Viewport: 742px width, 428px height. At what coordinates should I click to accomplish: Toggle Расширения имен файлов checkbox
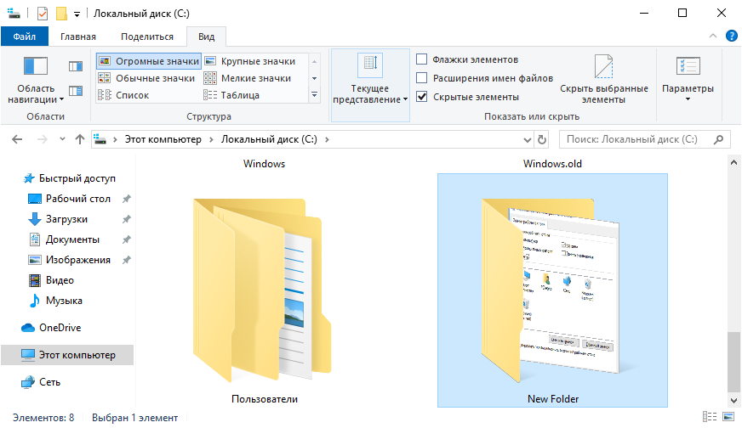(x=422, y=78)
